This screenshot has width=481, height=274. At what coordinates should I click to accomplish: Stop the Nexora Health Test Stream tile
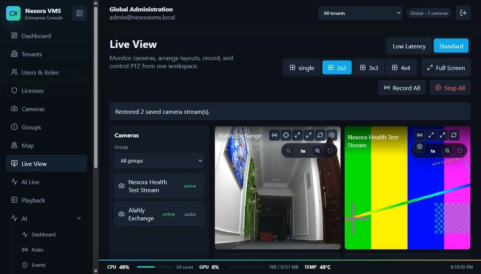pos(419,147)
